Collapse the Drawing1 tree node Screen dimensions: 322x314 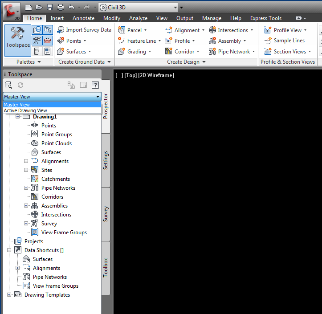[18, 117]
